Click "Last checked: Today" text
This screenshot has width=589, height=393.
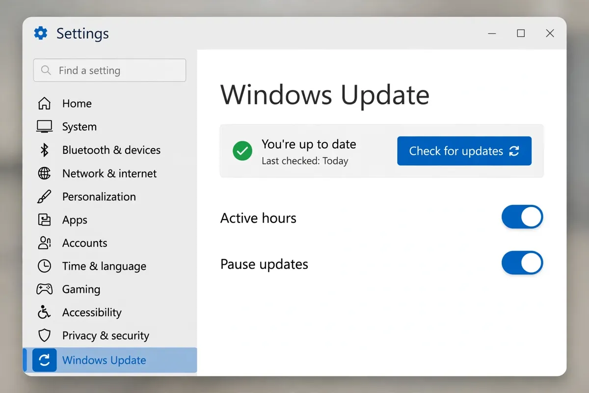point(305,161)
